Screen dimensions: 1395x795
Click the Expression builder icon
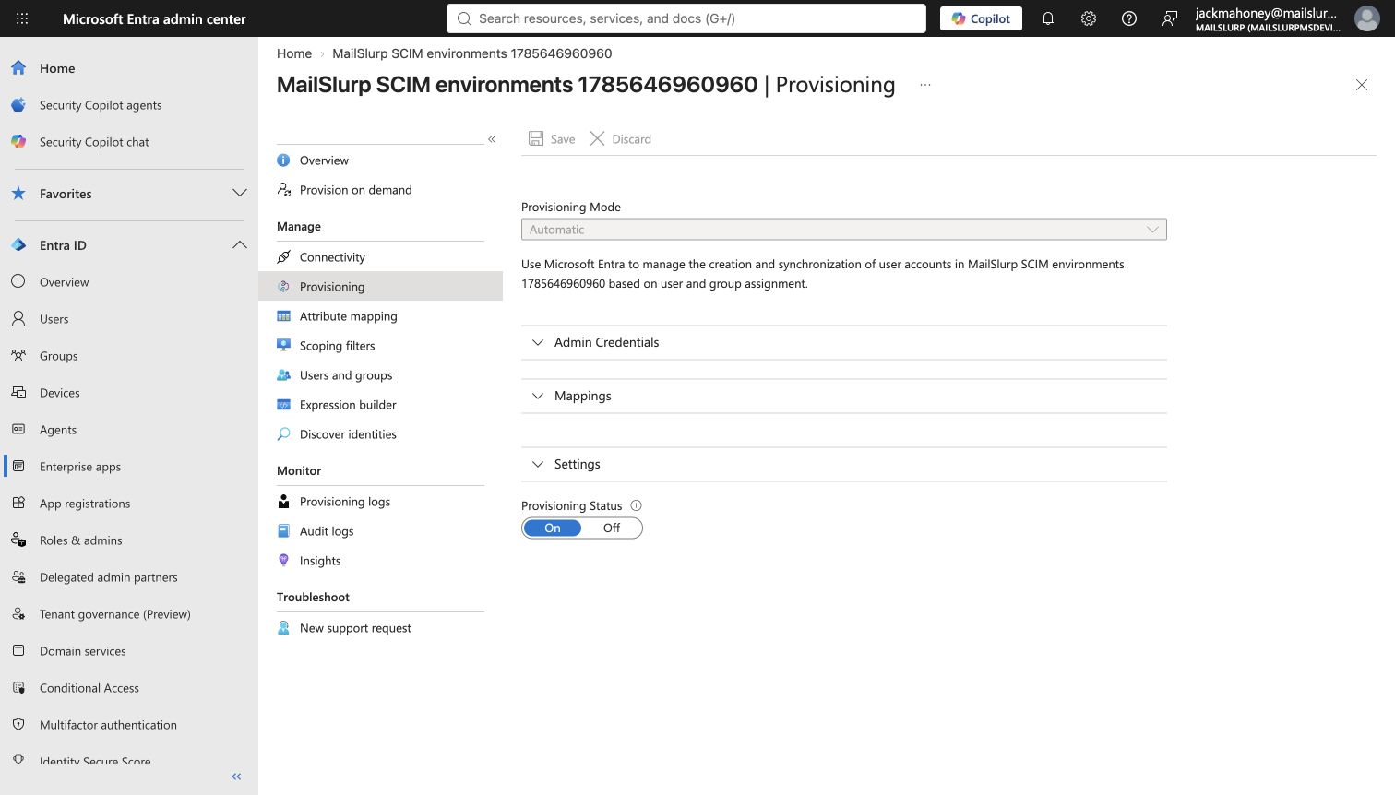coord(284,405)
